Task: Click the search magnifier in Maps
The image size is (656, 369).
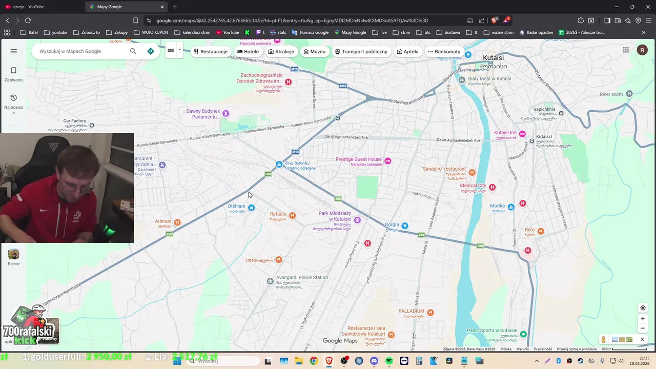Action: tap(133, 51)
